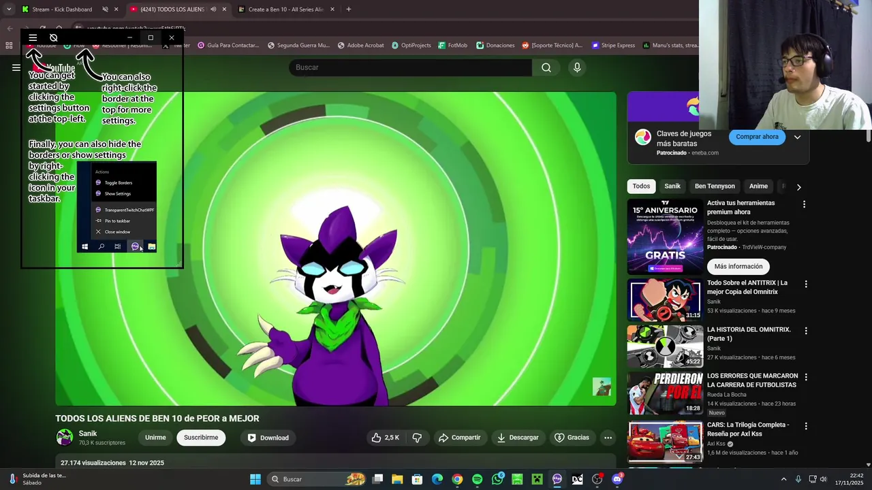This screenshot has width=872, height=490.
Task: Click the Unirme membership button
Action: pos(155,438)
